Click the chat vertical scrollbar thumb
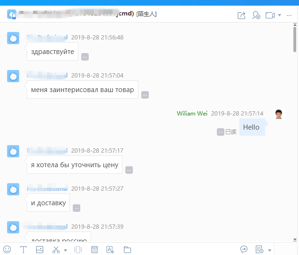This screenshot has width=299, height=255. pyautogui.click(x=295, y=39)
